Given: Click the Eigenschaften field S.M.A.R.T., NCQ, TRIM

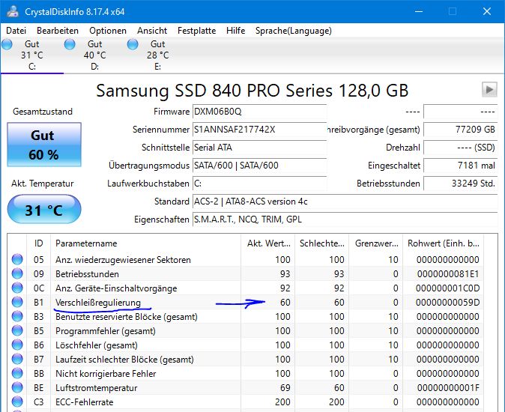Looking at the screenshot, I should tap(345, 219).
